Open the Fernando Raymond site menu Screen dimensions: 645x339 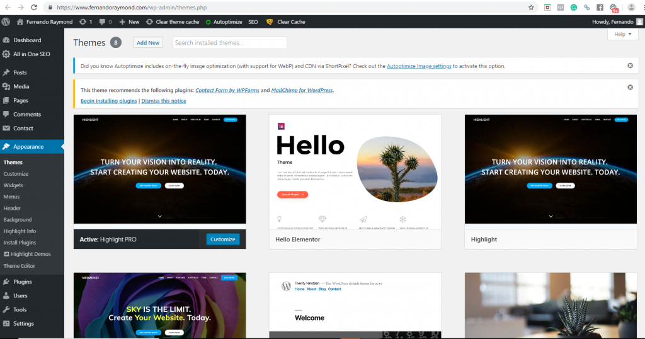45,22
